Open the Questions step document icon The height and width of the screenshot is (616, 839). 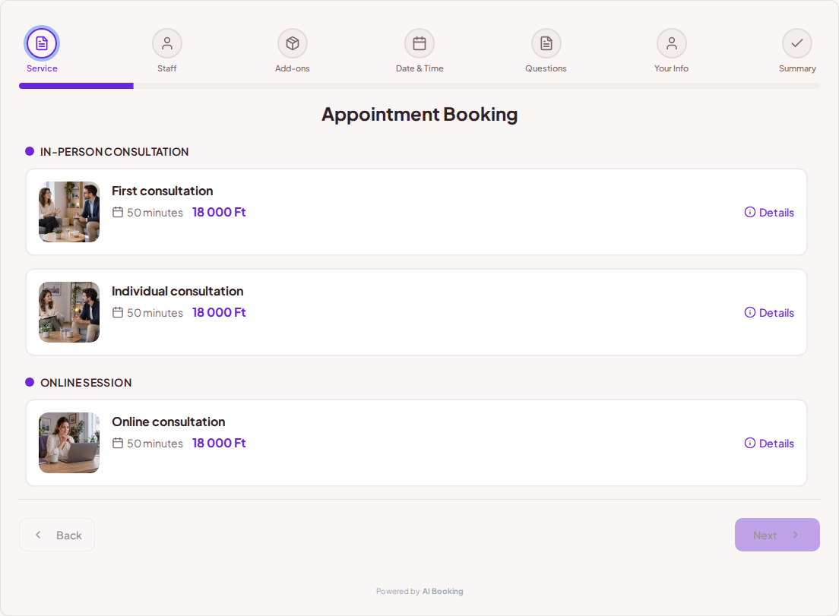pos(546,43)
